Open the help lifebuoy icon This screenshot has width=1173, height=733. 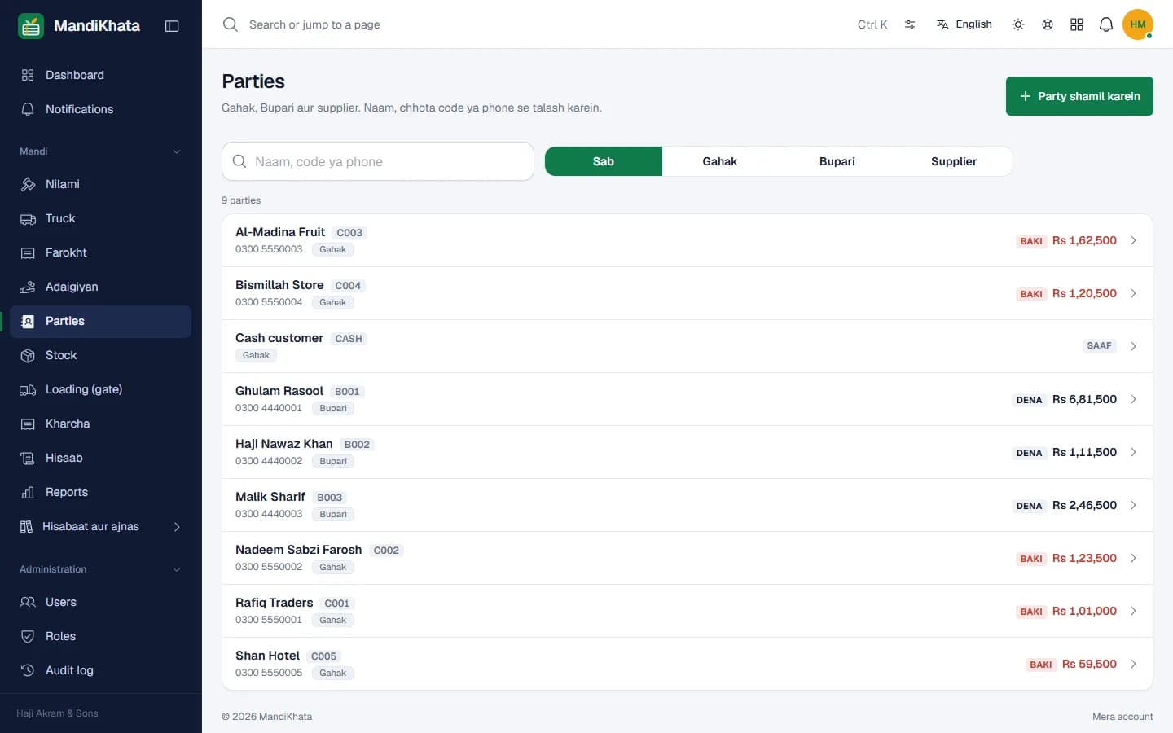pos(1048,24)
